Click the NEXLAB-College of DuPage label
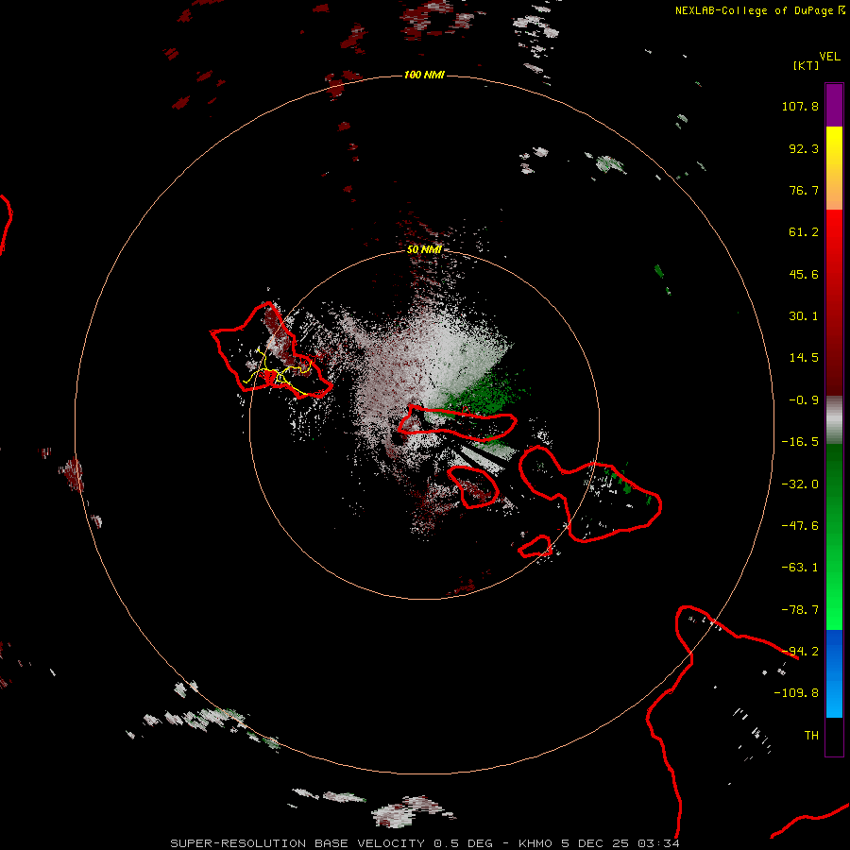 point(755,10)
